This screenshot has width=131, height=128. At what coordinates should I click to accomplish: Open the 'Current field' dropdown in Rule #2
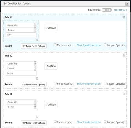21,64
